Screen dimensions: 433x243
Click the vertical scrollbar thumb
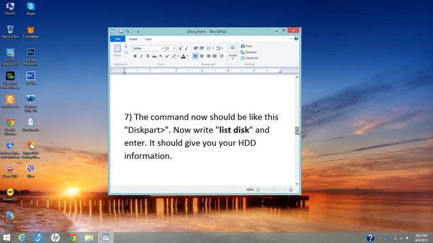(297, 131)
